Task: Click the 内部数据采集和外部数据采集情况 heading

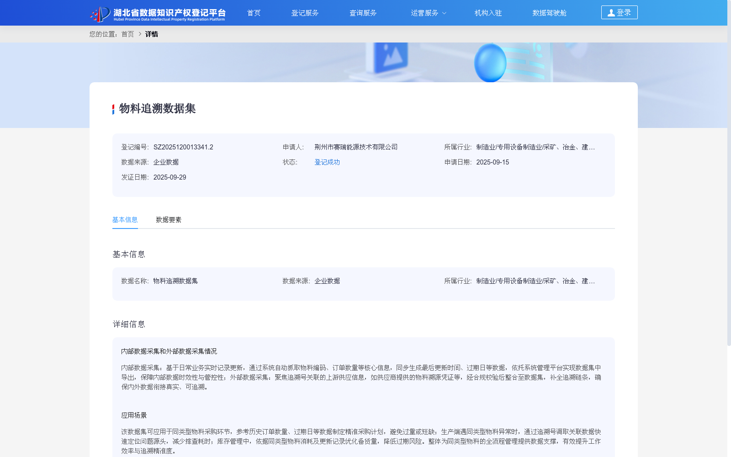Action: point(169,351)
